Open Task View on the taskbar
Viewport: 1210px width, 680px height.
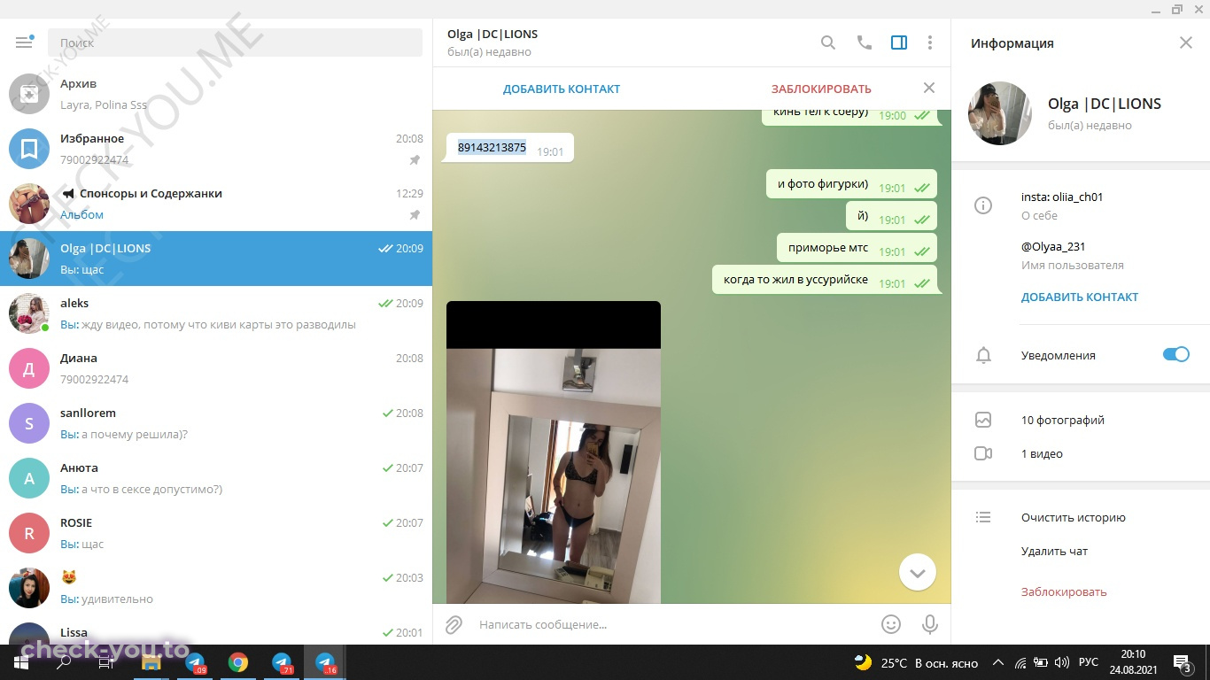106,662
